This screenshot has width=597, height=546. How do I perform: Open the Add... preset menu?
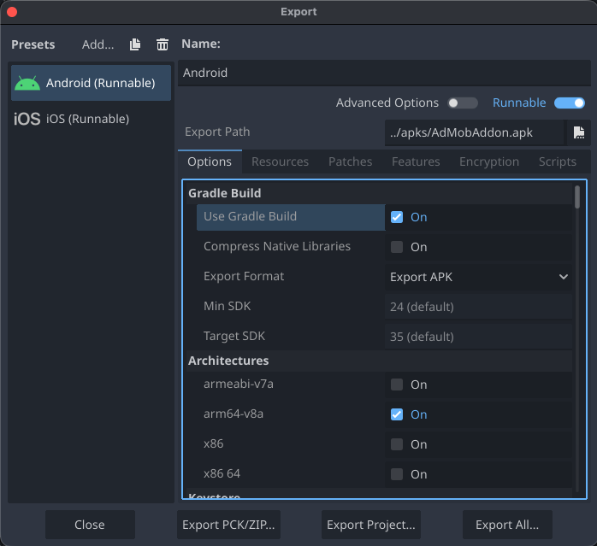coord(98,44)
